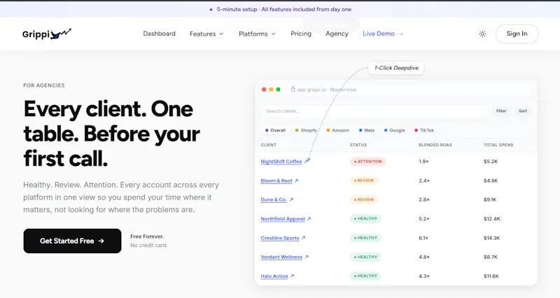Screen dimensions: 560x298
Task: Open the Live Demo link
Action: (x=383, y=34)
